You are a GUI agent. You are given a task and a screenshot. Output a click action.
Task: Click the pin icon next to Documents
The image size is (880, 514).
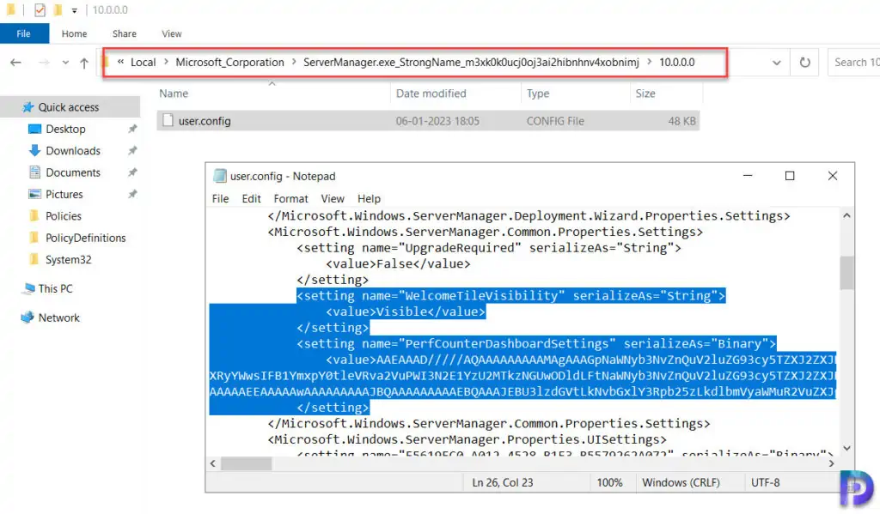(132, 172)
